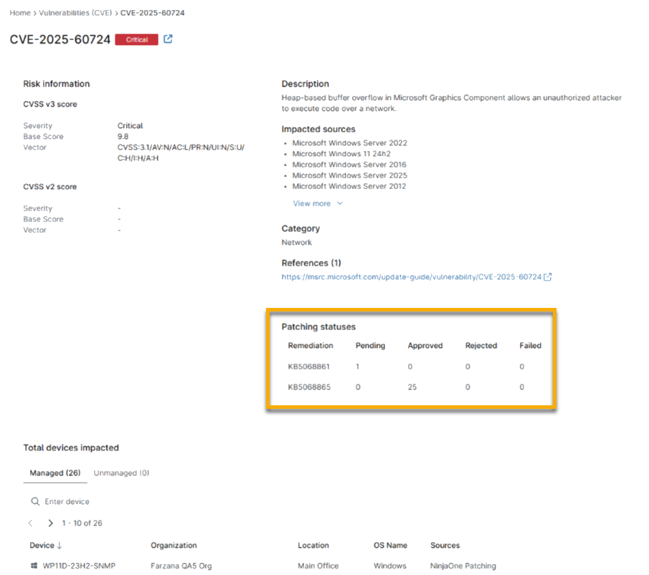Click Approved count 25 for KB5068865
This screenshot has width=649, height=575.
pos(412,387)
